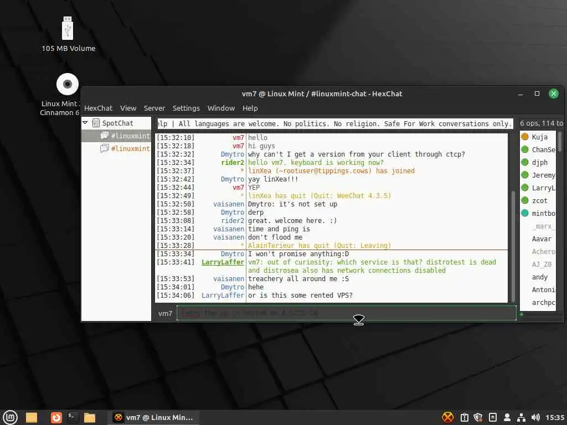This screenshot has height=425, width=567.
Task: Click the message input box
Action: pos(347,313)
